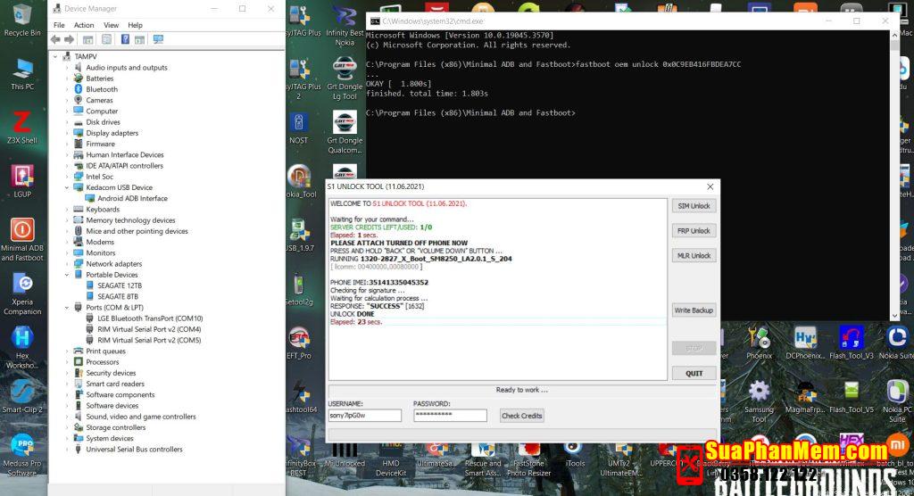Select the Samsung Tool desktop icon
The width and height of the screenshot is (914, 496).
point(759,393)
